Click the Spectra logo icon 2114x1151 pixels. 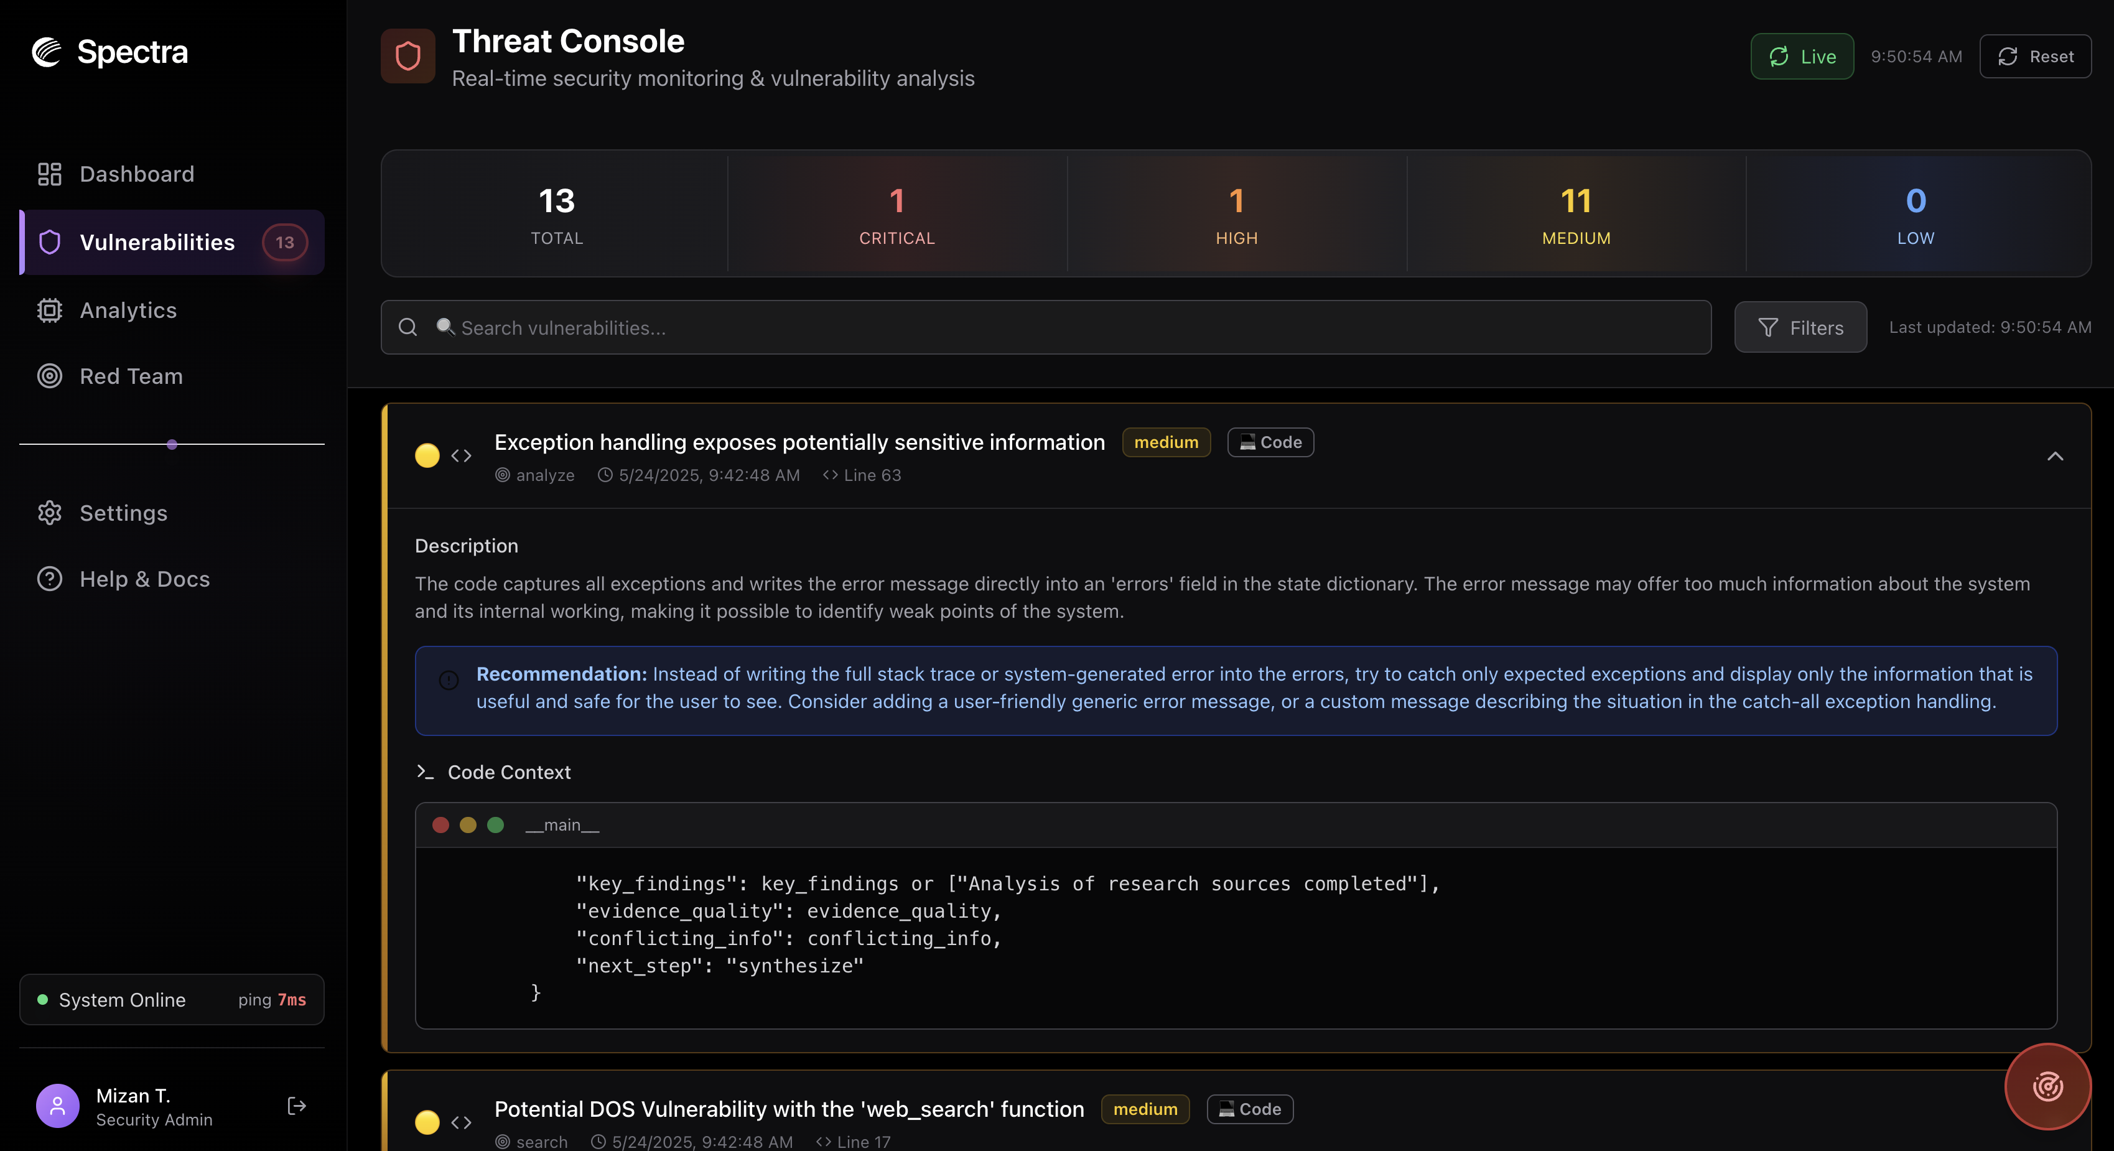47,52
